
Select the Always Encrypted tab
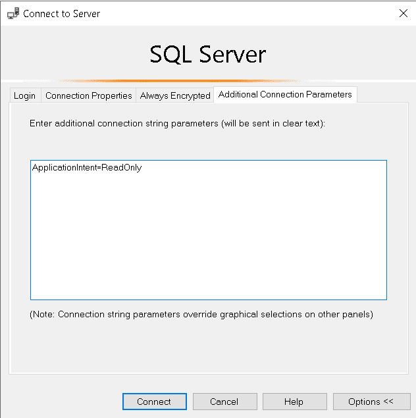coord(175,95)
